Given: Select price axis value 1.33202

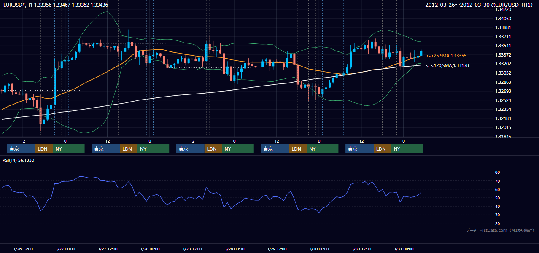Looking at the screenshot, I should click(x=503, y=64).
